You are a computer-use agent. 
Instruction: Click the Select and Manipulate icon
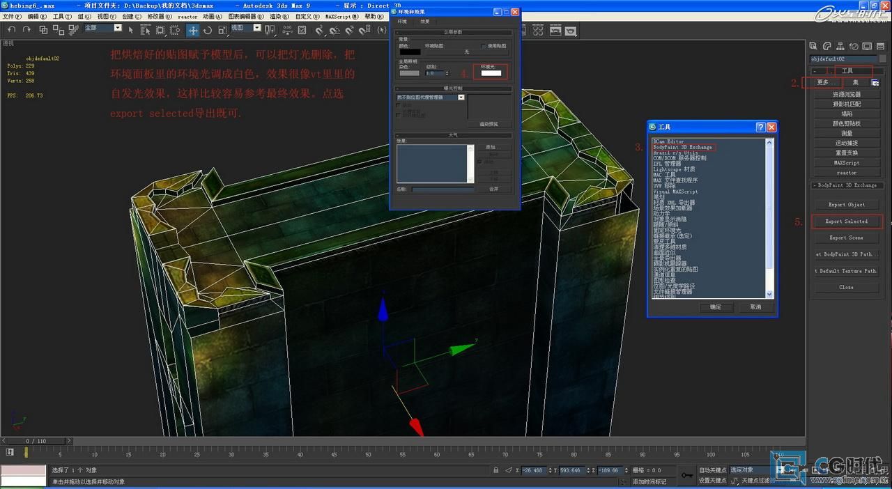click(286, 30)
